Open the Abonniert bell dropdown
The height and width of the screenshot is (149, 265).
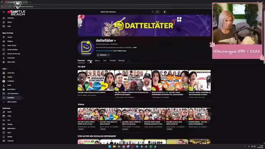click(103, 55)
